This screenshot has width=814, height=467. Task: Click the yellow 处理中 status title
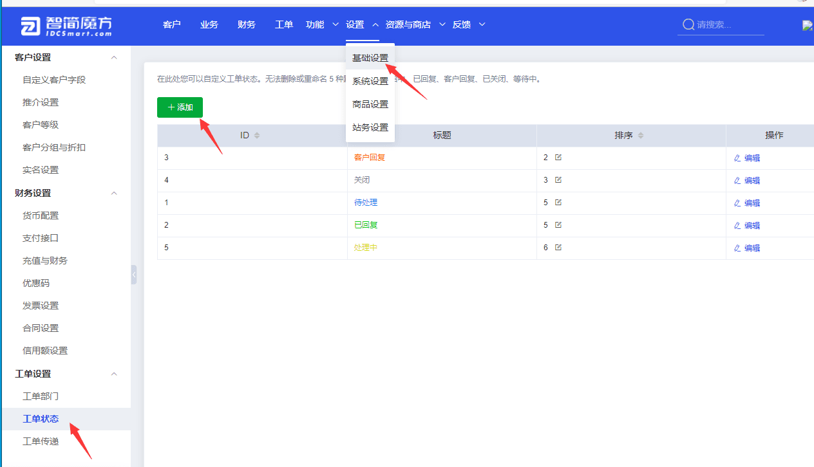point(366,247)
